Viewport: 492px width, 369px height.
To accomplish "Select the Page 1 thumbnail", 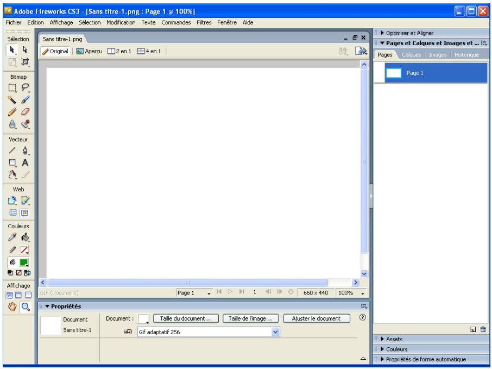I will coord(394,73).
